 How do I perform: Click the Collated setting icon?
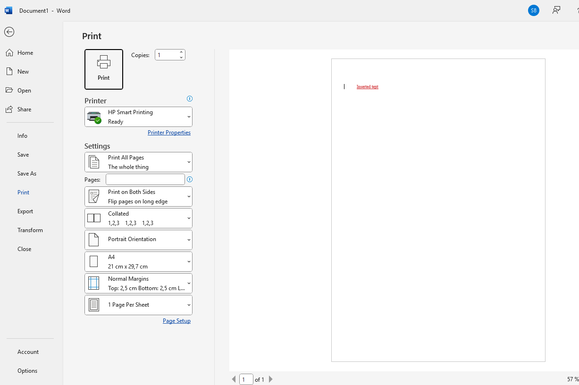(93, 218)
